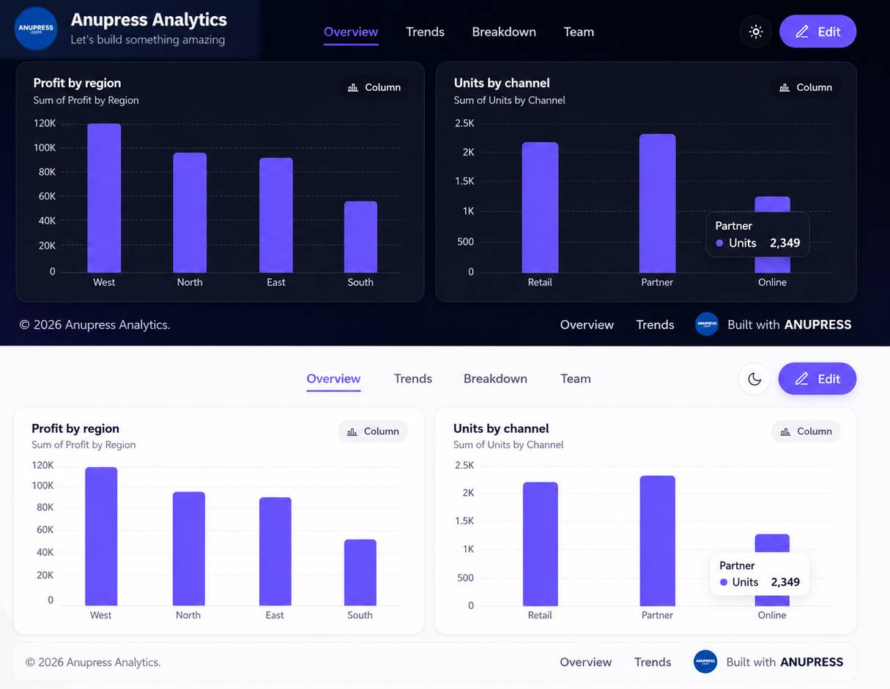Select Overview tab in light navigation

[333, 379]
